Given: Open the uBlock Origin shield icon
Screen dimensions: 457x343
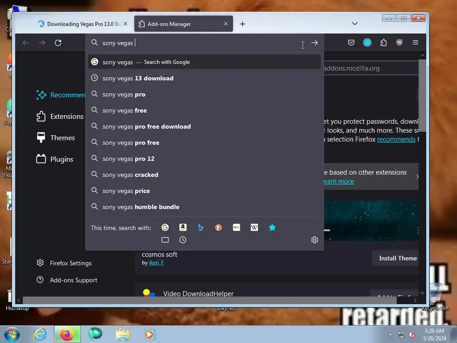Looking at the screenshot, I should tap(399, 42).
